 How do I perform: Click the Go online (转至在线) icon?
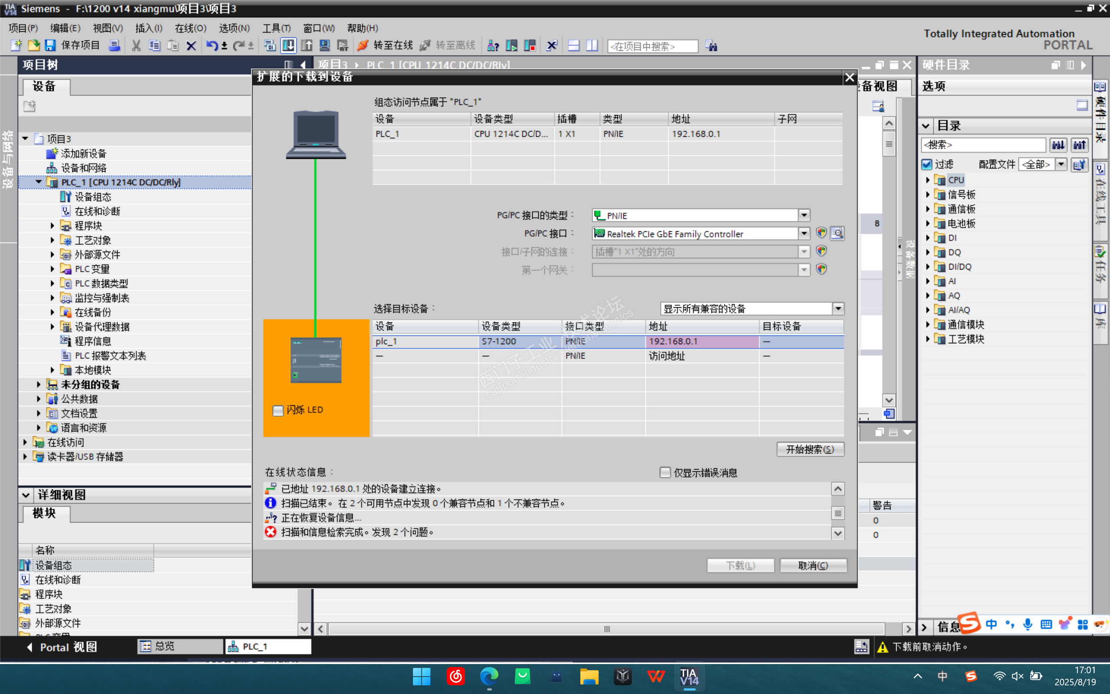(x=363, y=46)
